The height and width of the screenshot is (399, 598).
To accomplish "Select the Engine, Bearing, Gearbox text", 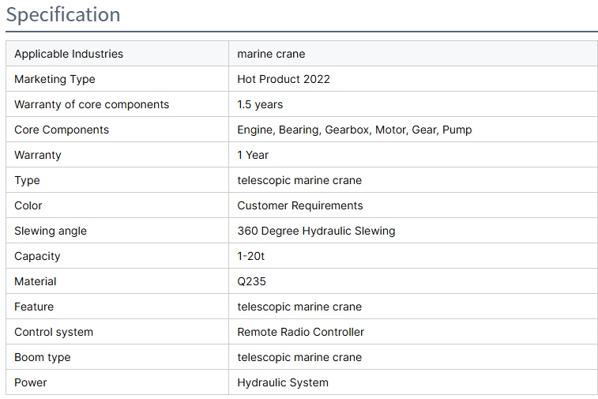I will pos(303,130).
